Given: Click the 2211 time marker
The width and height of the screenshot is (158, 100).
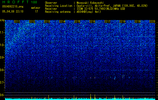Looking at the screenshot, I should (17, 21).
